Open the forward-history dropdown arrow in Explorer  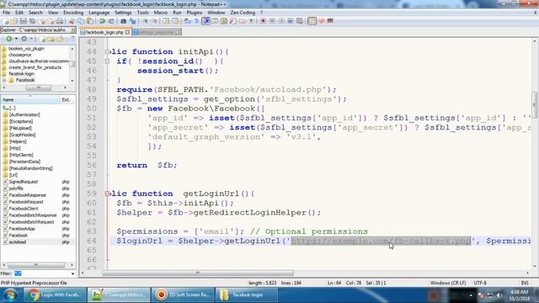point(31,39)
